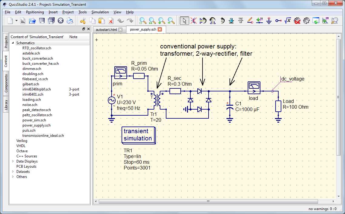Click the vertical scrollbar thumb
The width and height of the screenshot is (345, 214).
click(x=338, y=97)
